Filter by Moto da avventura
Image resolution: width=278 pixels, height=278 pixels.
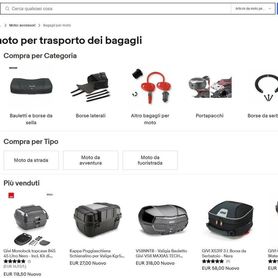point(91,160)
